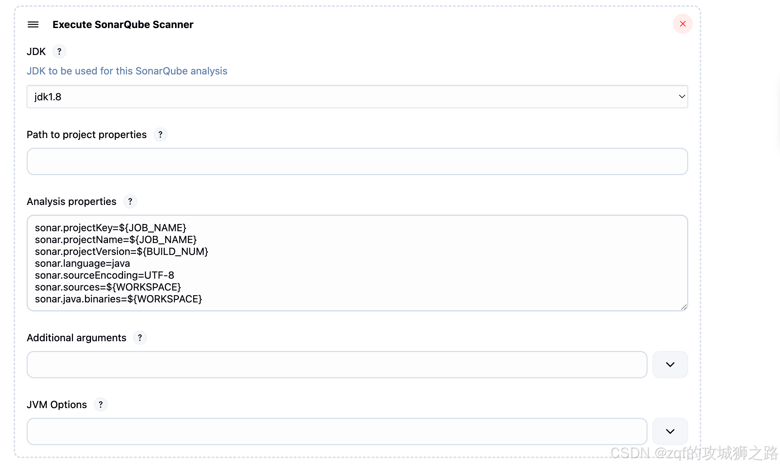
Task: Click the Execute SonarQube Scanner title
Action: click(123, 24)
